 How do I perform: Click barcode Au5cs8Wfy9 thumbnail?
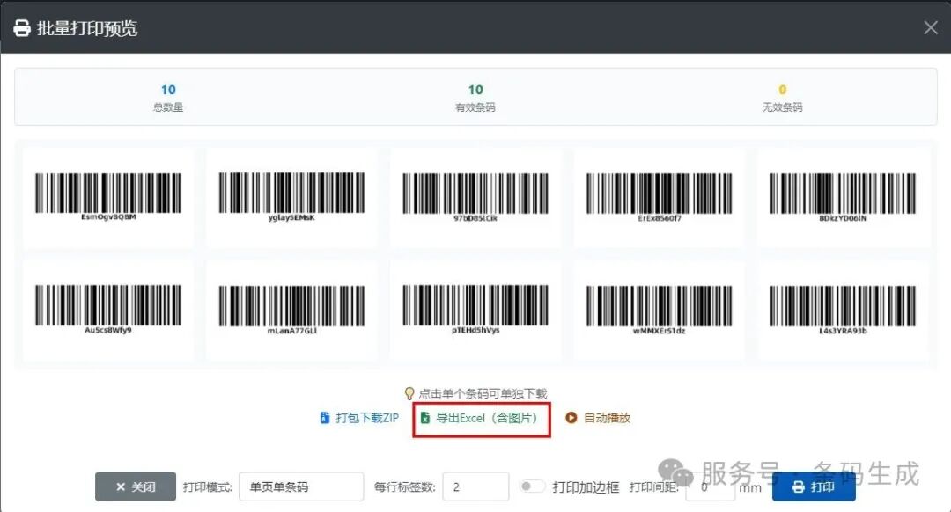coord(108,311)
